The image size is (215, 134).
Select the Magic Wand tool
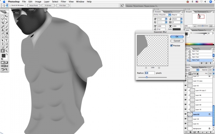[x=6, y=20]
